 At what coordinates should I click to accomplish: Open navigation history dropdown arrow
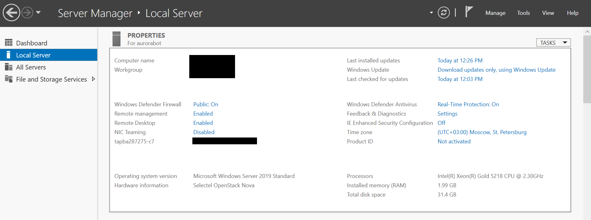click(x=38, y=13)
